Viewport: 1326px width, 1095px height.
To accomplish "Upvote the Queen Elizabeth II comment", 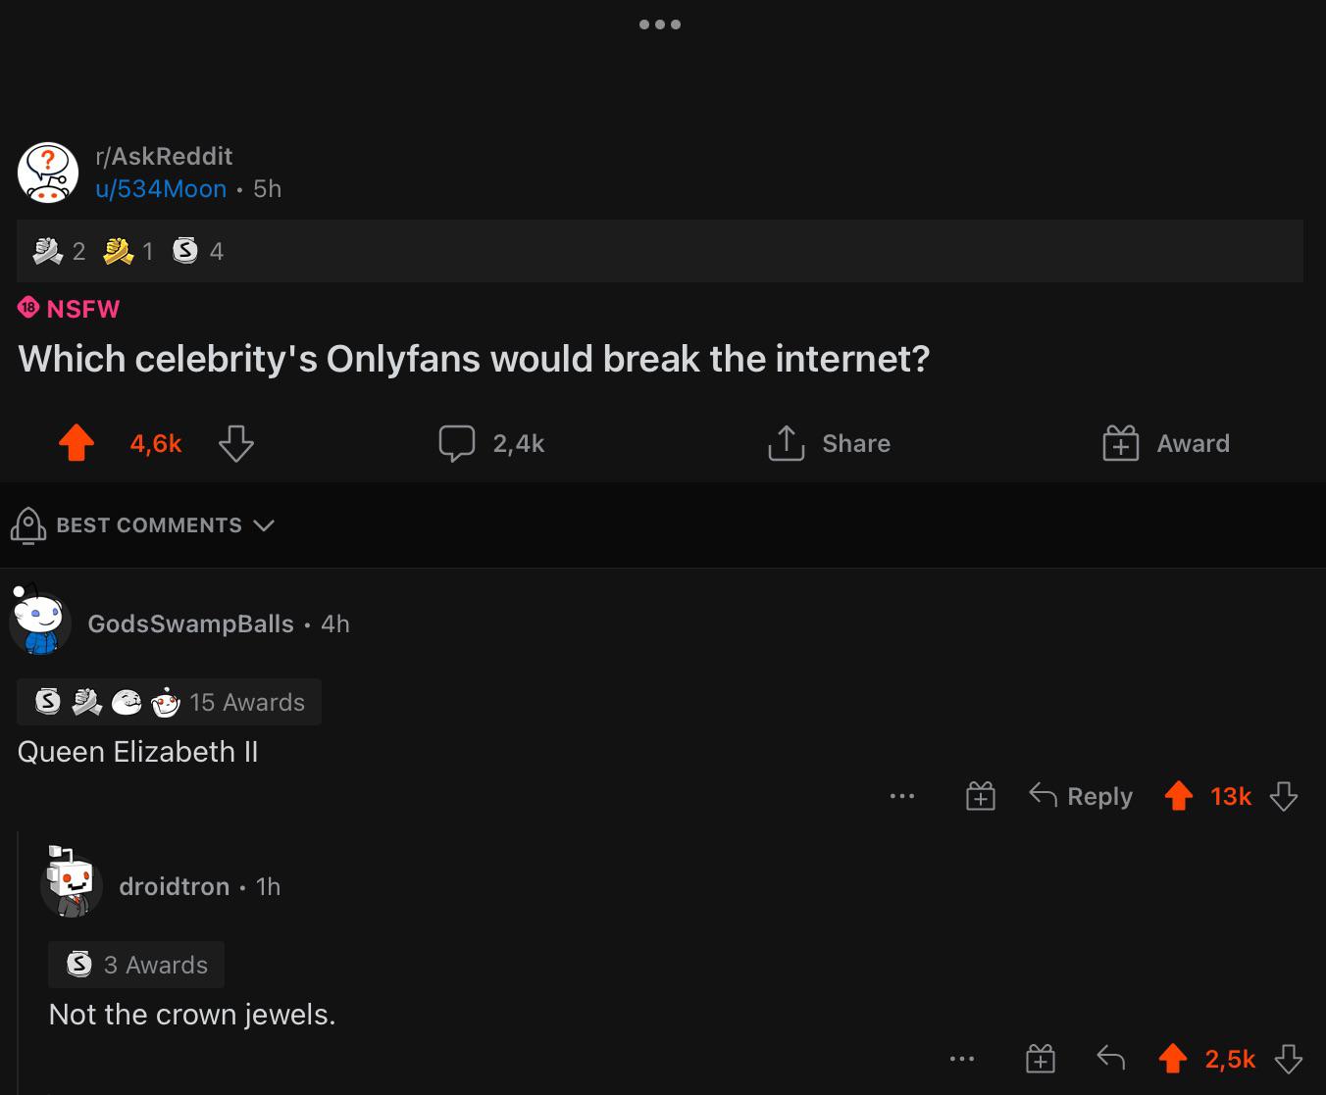I will tap(1179, 796).
